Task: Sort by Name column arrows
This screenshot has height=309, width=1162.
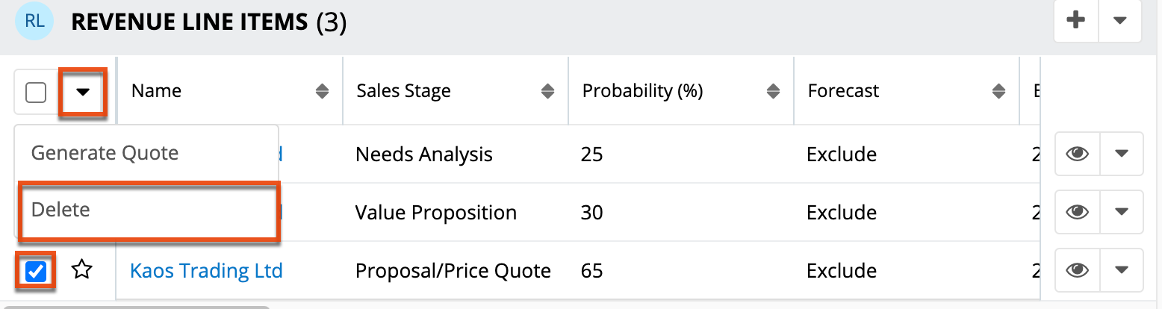Action: click(x=322, y=91)
